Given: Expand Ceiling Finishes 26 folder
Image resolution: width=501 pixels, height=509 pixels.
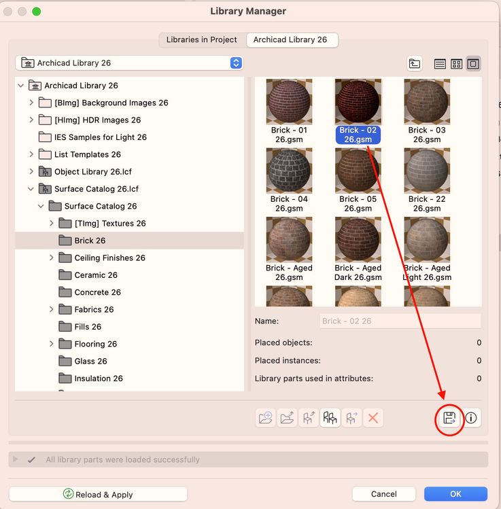Looking at the screenshot, I should pos(51,258).
